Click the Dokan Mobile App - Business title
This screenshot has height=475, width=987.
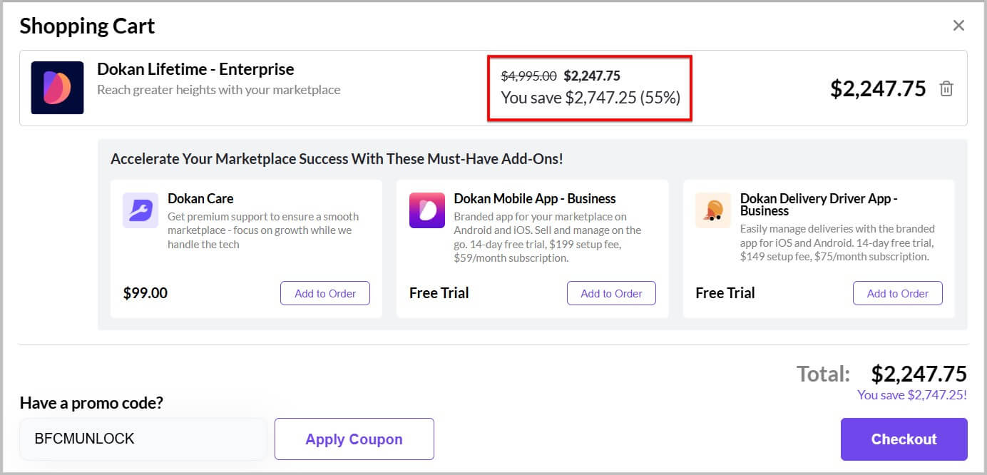[534, 199]
